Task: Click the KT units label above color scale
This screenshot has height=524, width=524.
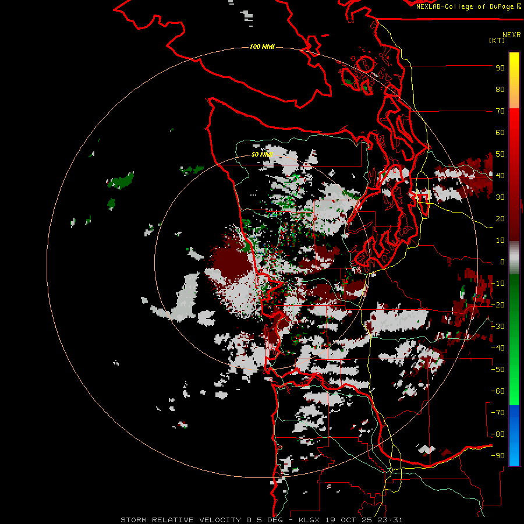Action: pyautogui.click(x=497, y=40)
